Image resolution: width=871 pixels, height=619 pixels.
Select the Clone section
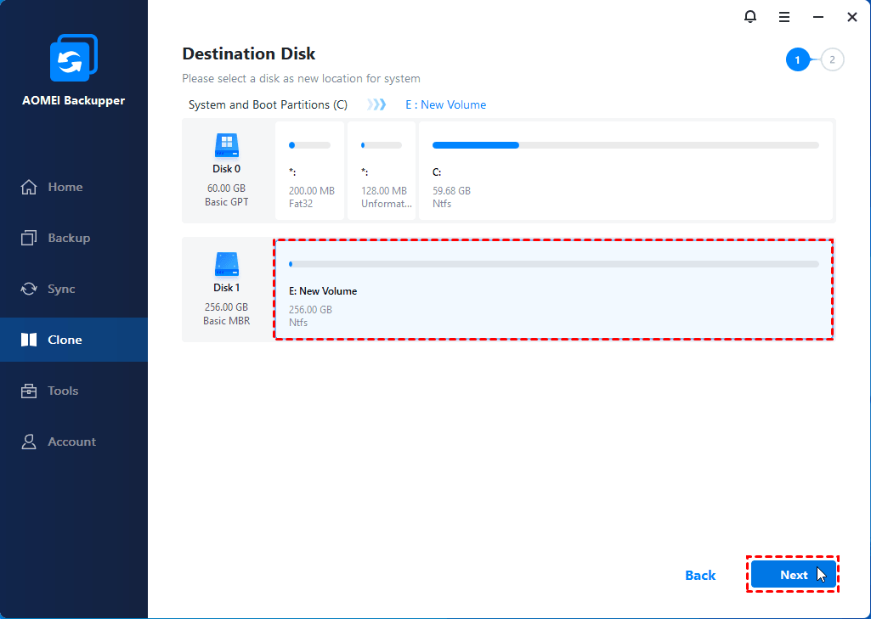pyautogui.click(x=74, y=340)
